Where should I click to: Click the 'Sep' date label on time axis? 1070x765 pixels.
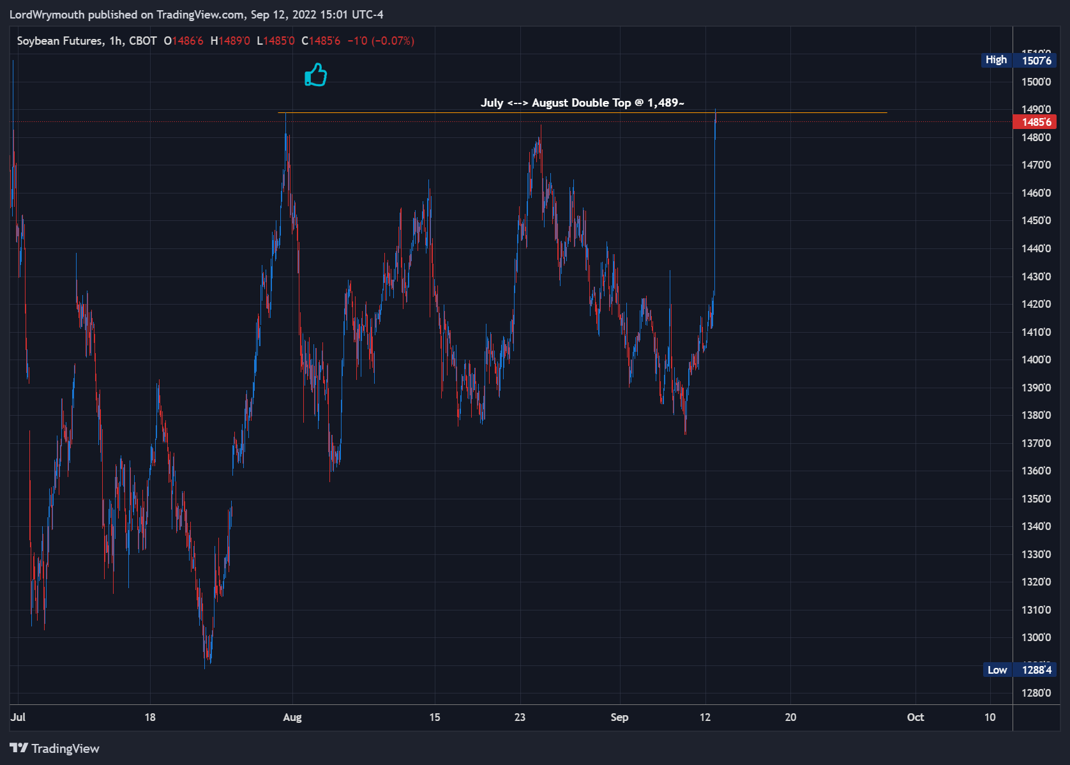(619, 717)
